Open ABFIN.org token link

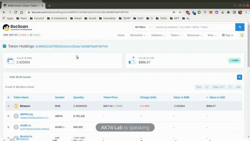click(x=27, y=114)
